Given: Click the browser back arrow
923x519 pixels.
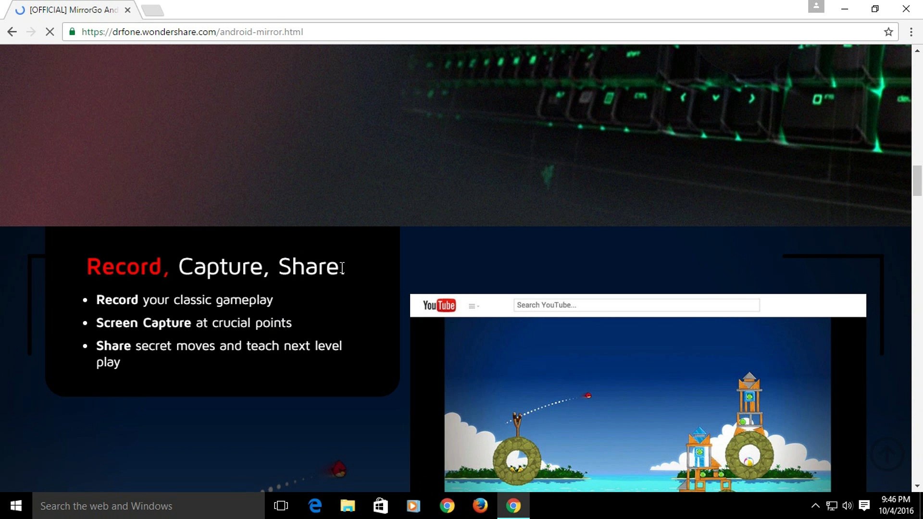Looking at the screenshot, I should click(12, 32).
